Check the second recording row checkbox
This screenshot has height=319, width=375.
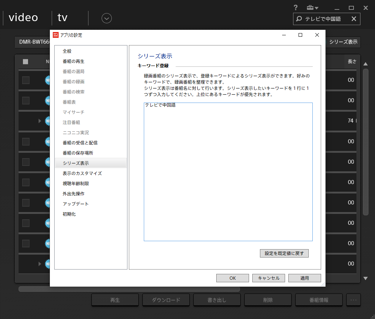click(26, 101)
